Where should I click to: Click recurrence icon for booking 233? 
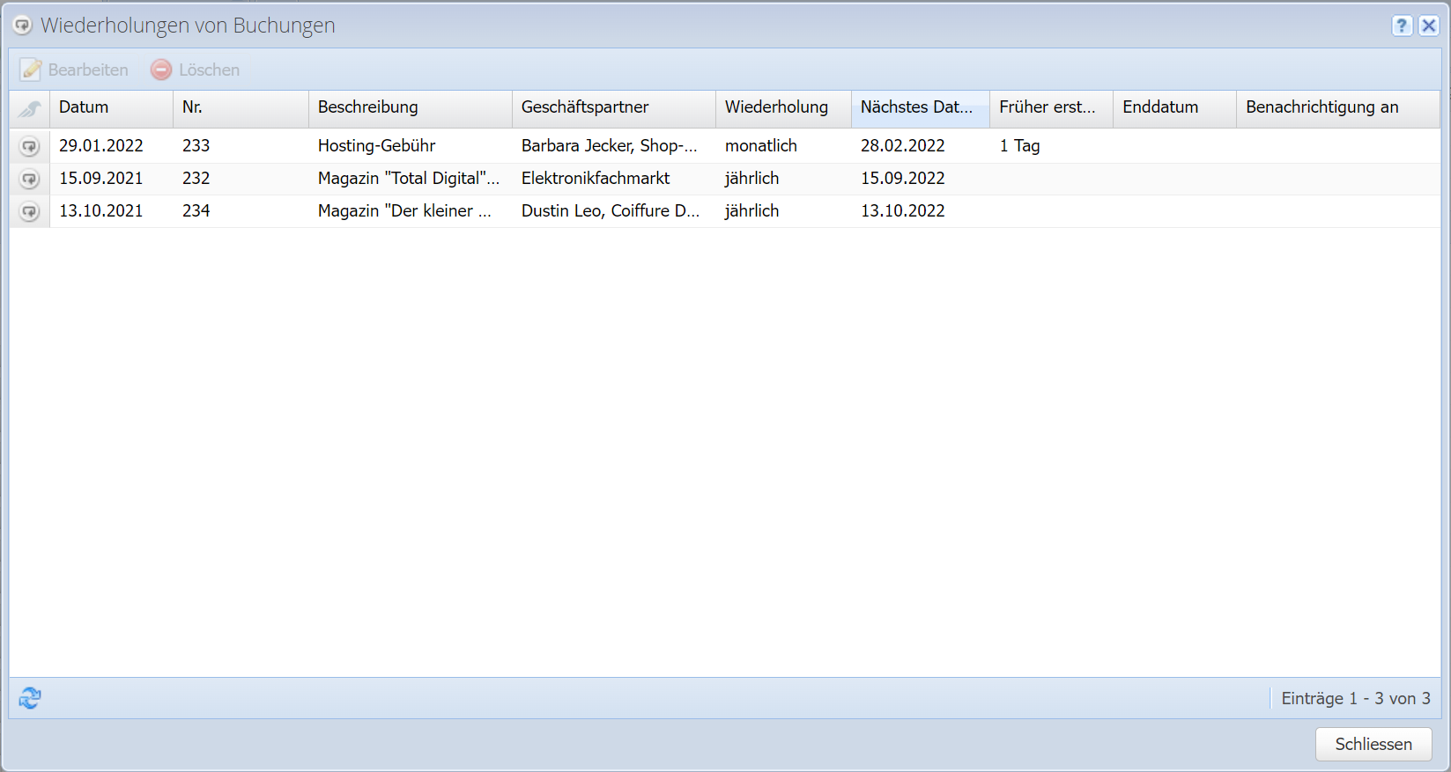tap(30, 146)
